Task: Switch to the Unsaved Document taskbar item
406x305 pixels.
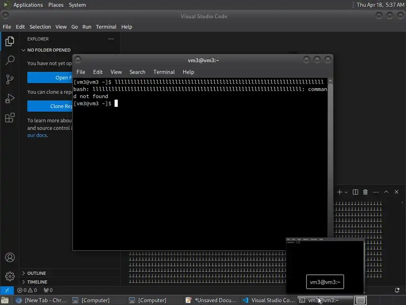Action: click(x=211, y=300)
